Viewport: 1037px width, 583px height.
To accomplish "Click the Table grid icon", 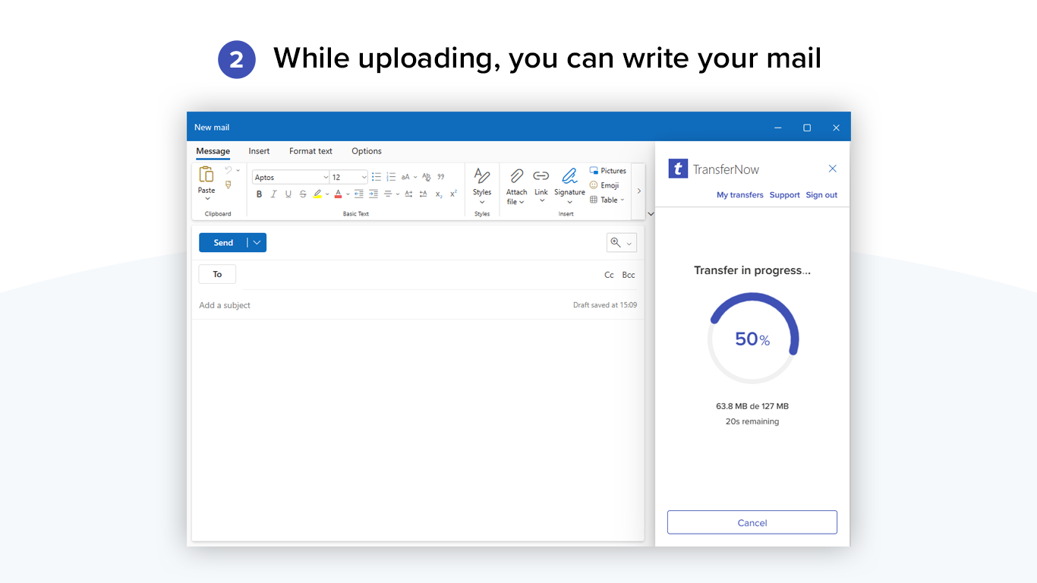I will (x=594, y=200).
